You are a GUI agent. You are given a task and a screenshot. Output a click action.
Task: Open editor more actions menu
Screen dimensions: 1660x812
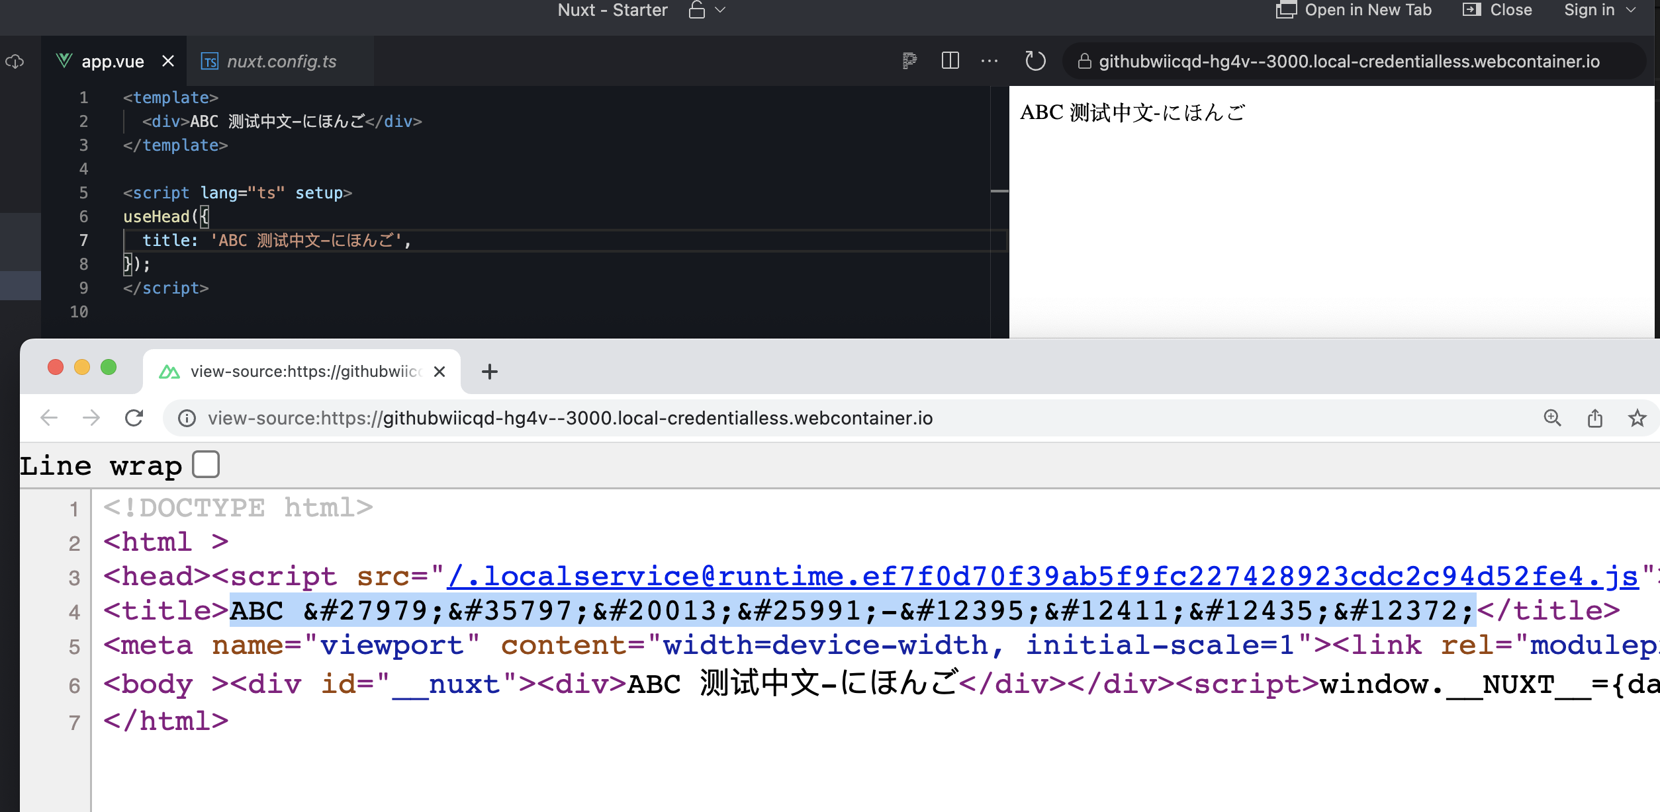pyautogui.click(x=989, y=61)
